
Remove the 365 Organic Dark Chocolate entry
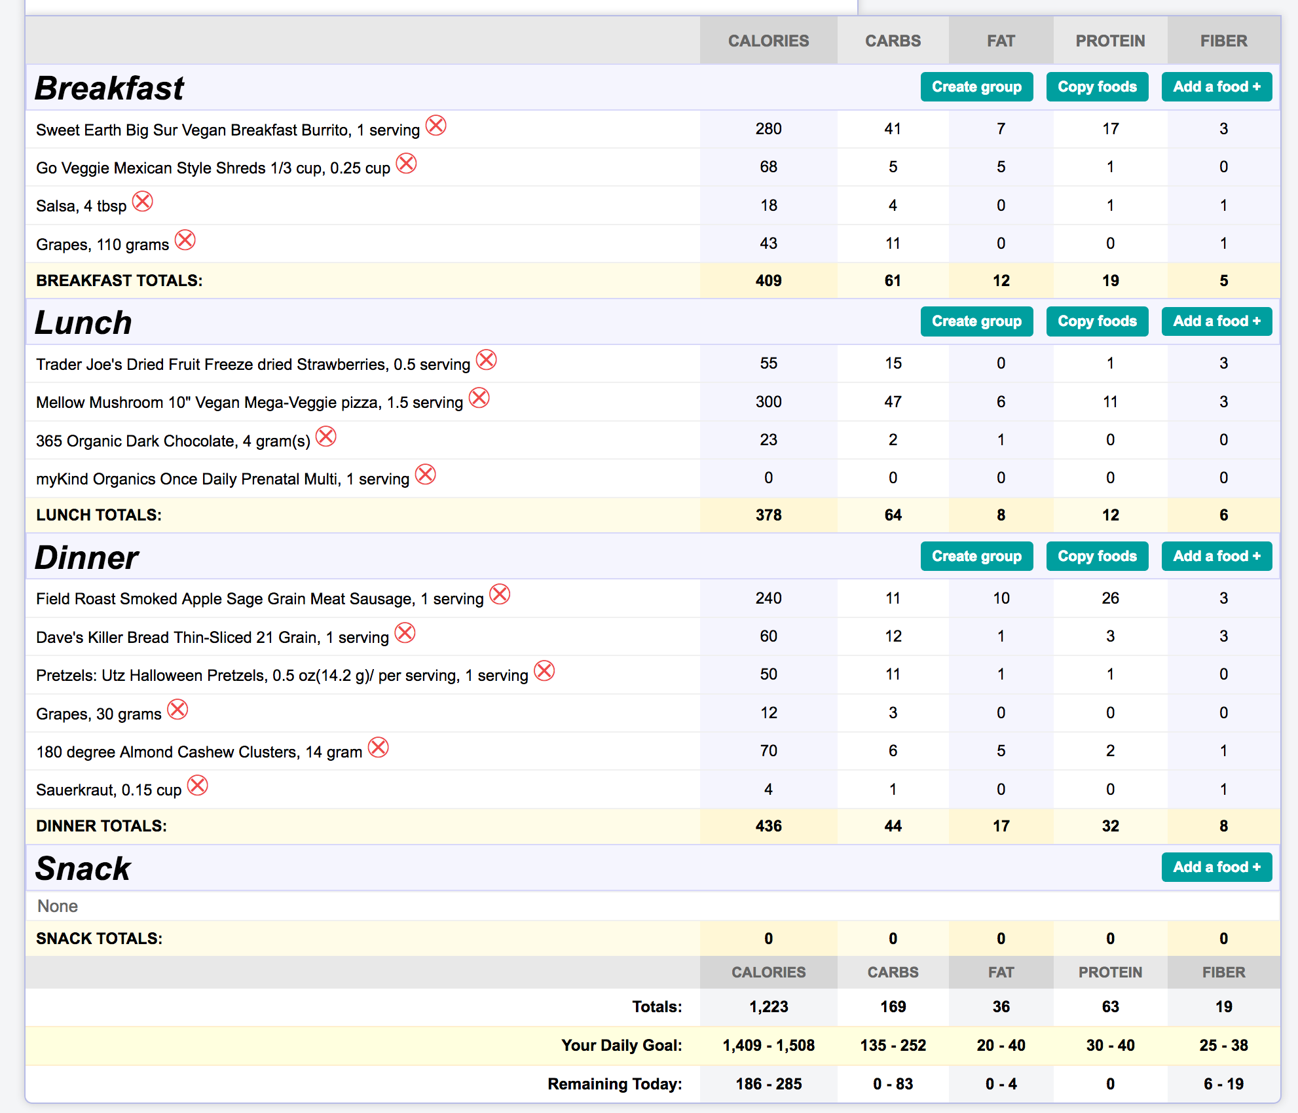(x=326, y=436)
